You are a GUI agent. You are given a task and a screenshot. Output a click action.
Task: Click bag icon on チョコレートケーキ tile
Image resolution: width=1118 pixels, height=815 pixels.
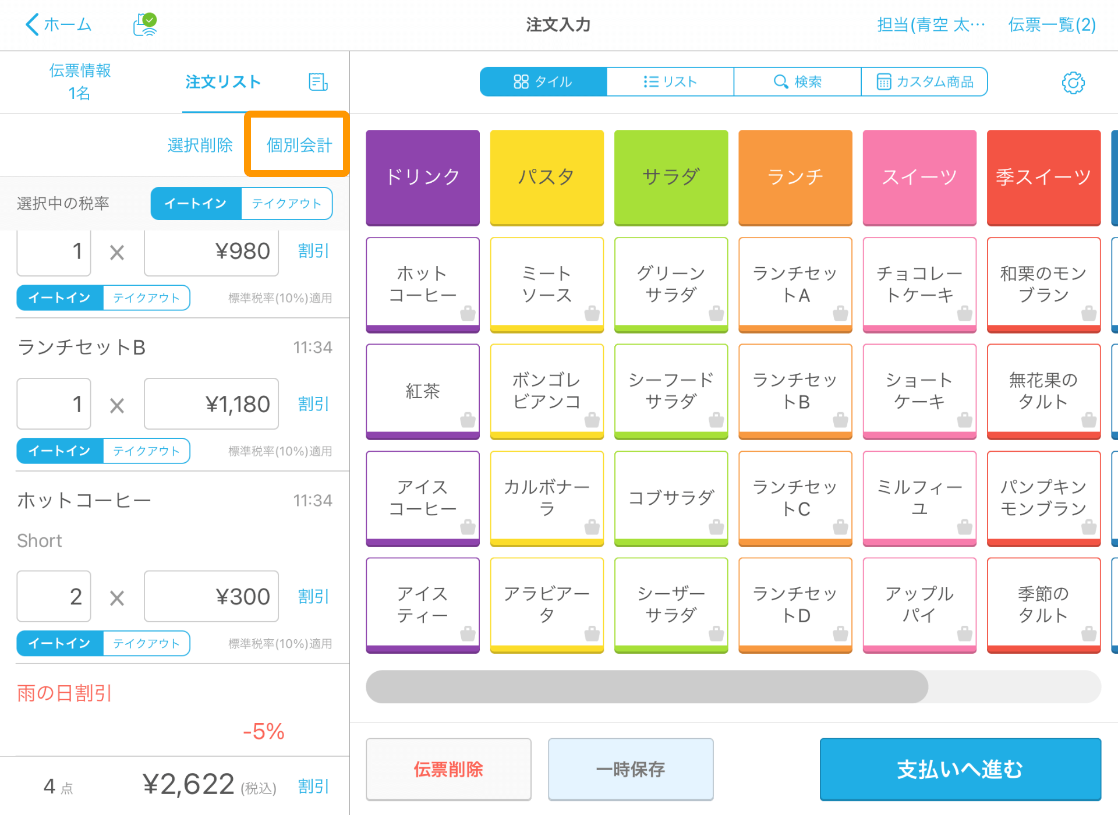pyautogui.click(x=964, y=313)
